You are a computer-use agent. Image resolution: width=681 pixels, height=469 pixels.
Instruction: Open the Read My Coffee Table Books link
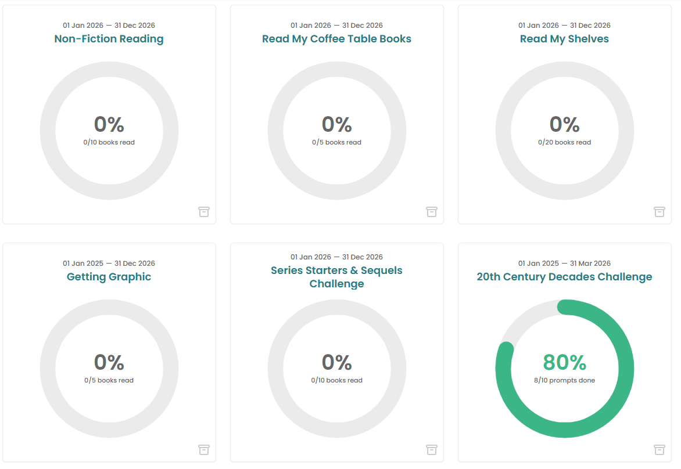tap(337, 39)
